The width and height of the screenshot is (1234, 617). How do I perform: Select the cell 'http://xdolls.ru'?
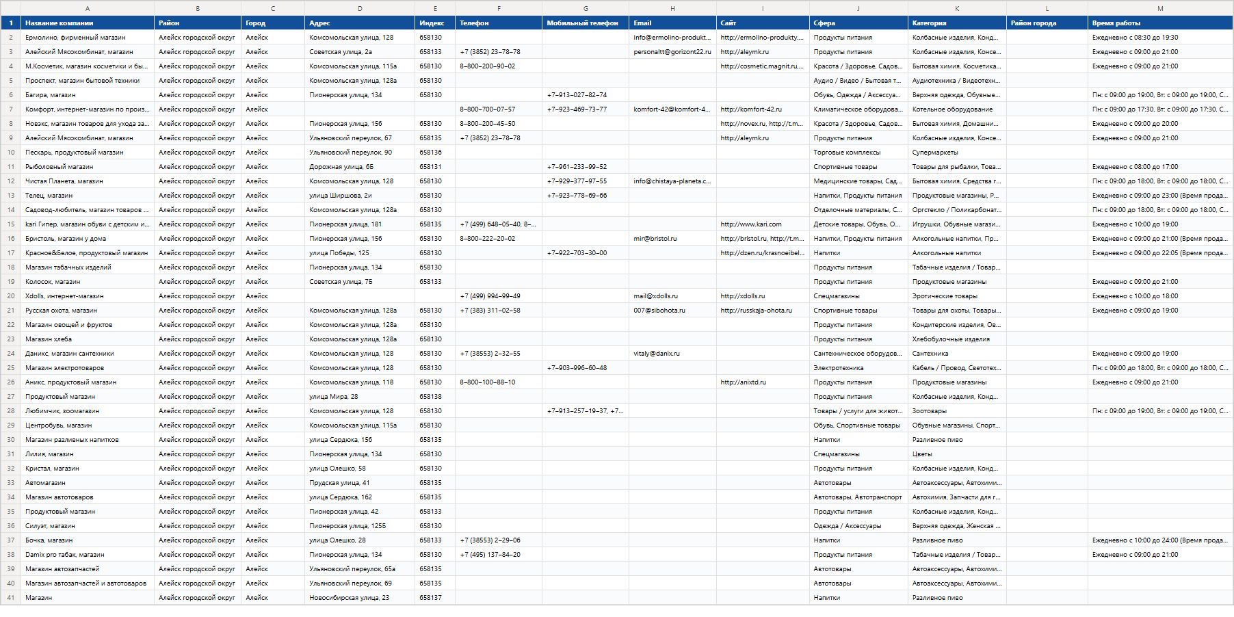763,296
